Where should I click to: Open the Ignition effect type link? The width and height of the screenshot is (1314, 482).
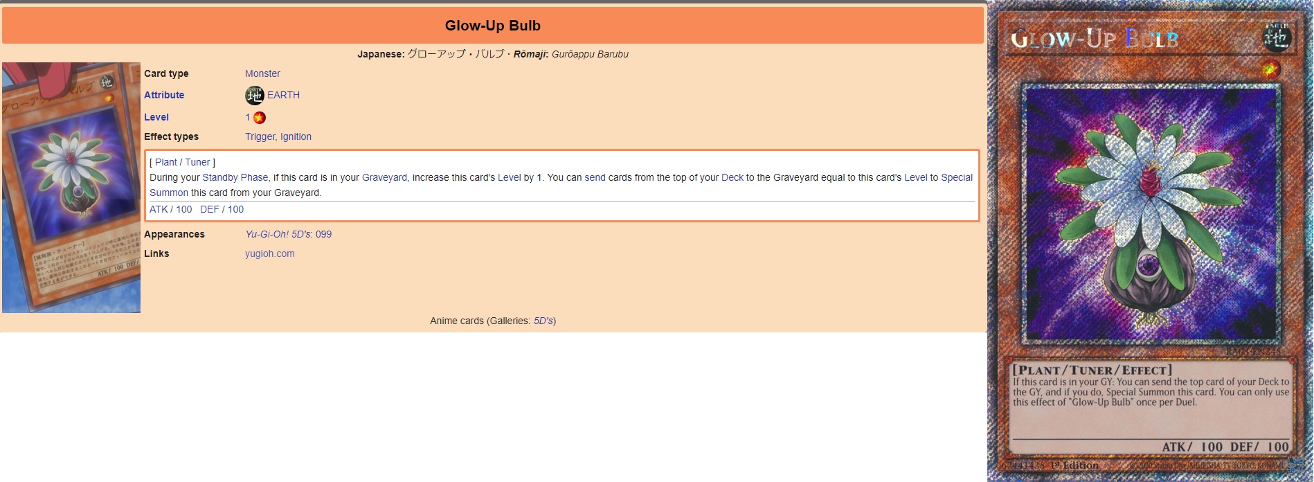click(296, 136)
